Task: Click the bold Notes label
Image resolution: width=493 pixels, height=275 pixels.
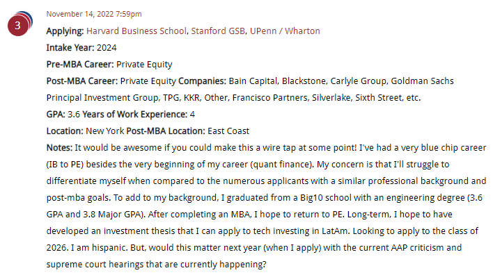Action: pyautogui.click(x=59, y=147)
